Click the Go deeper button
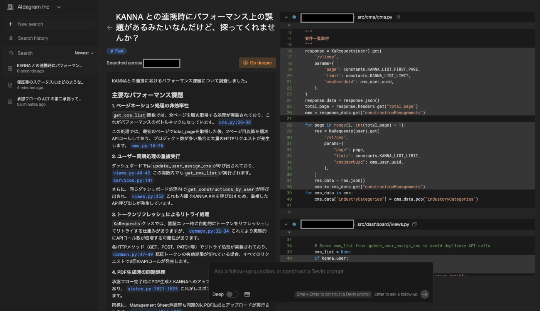 (x=257, y=63)
